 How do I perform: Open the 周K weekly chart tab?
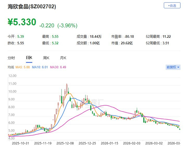46,58
